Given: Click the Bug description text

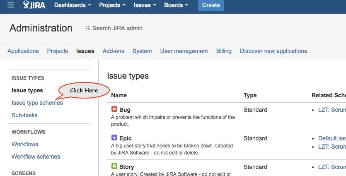Looking at the screenshot, I should click(173, 121).
